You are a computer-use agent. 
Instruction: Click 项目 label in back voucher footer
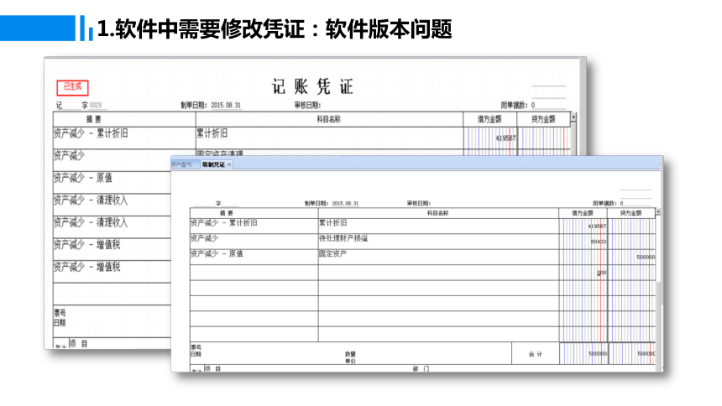[x=78, y=343]
